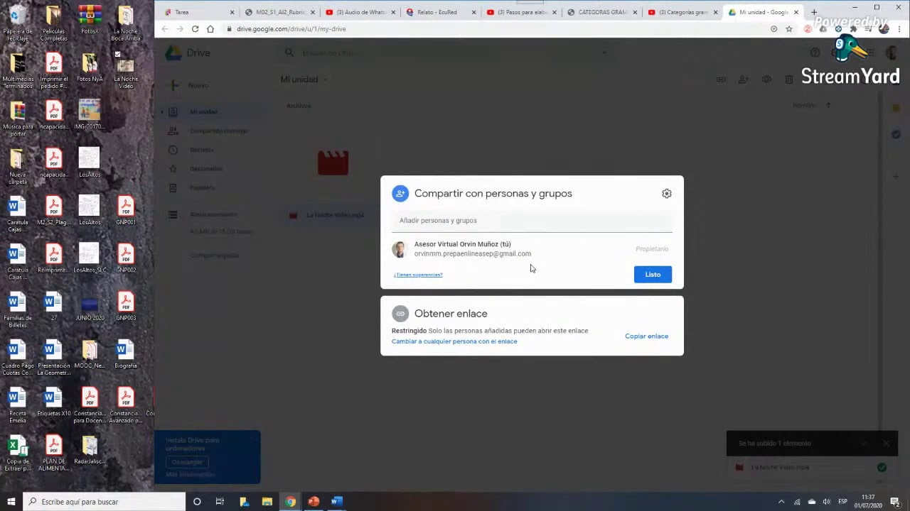Open La Noche Boca Arriba folder

coord(126,23)
